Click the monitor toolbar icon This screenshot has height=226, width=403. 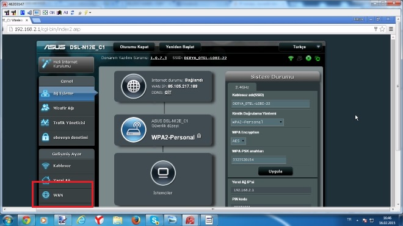click(x=37, y=12)
